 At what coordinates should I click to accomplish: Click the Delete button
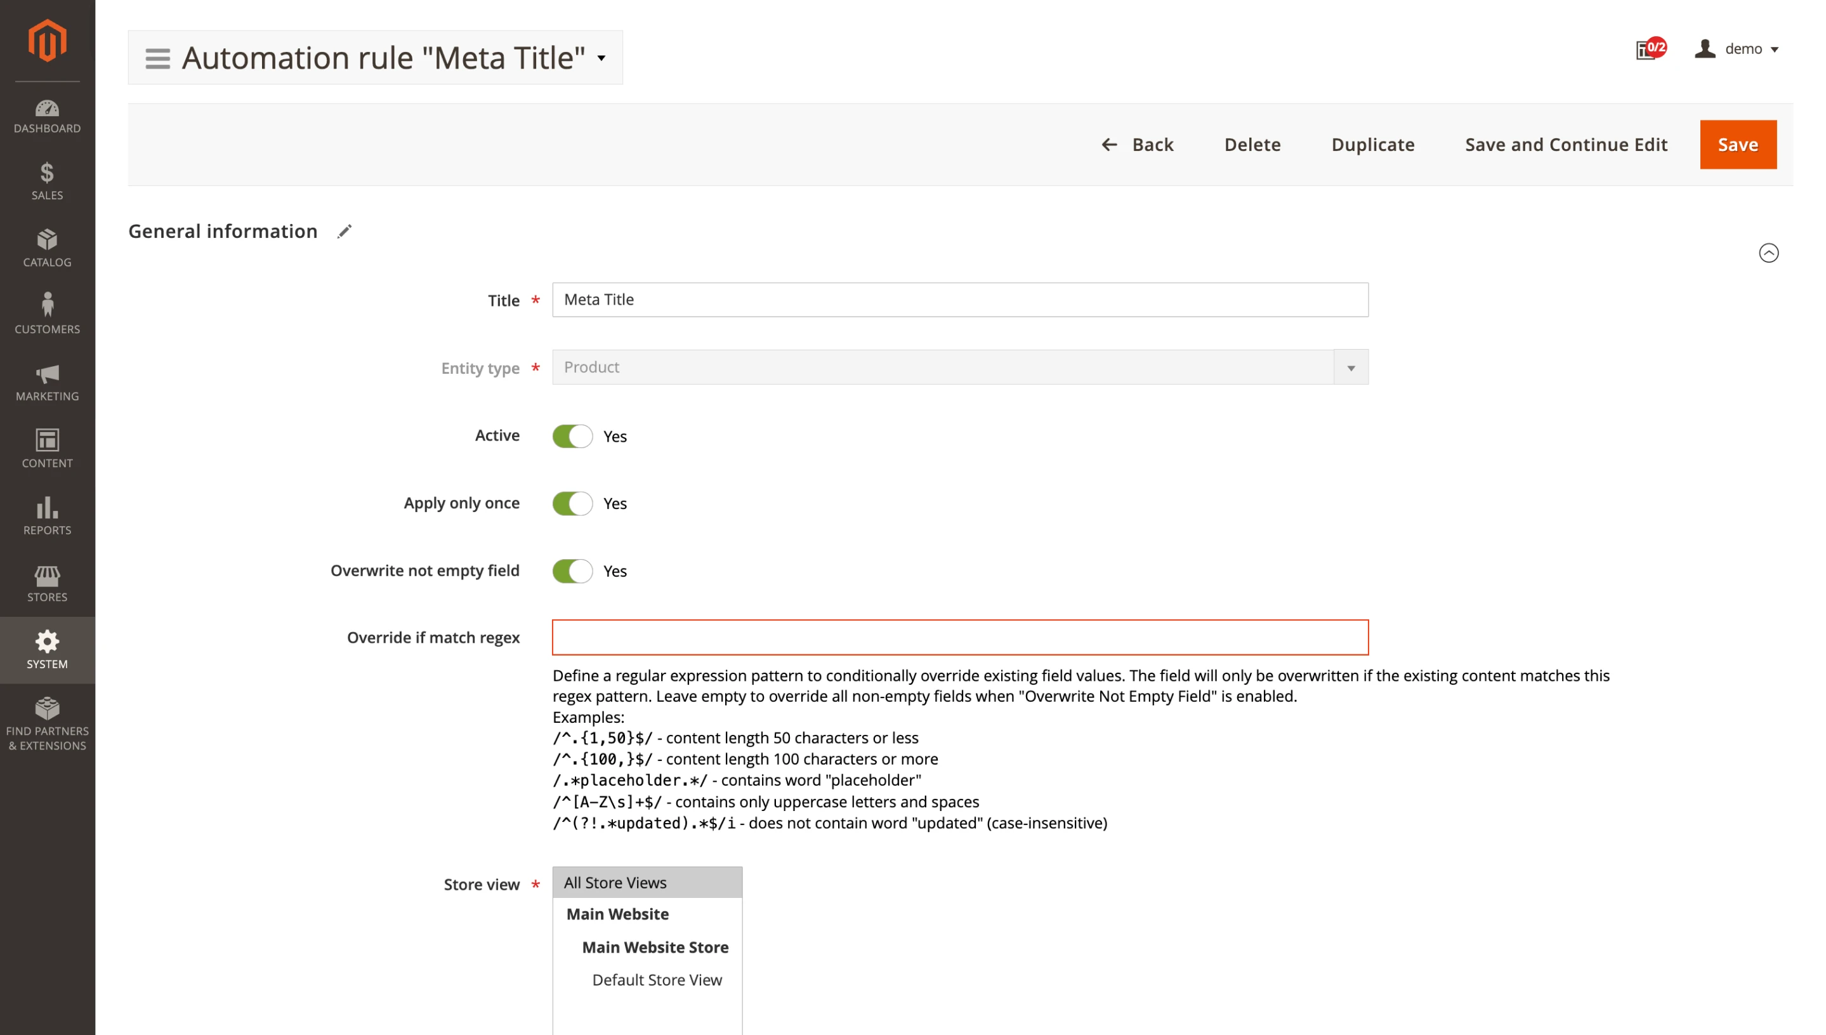1252,144
